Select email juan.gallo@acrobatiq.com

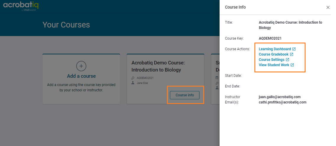coord(280,97)
